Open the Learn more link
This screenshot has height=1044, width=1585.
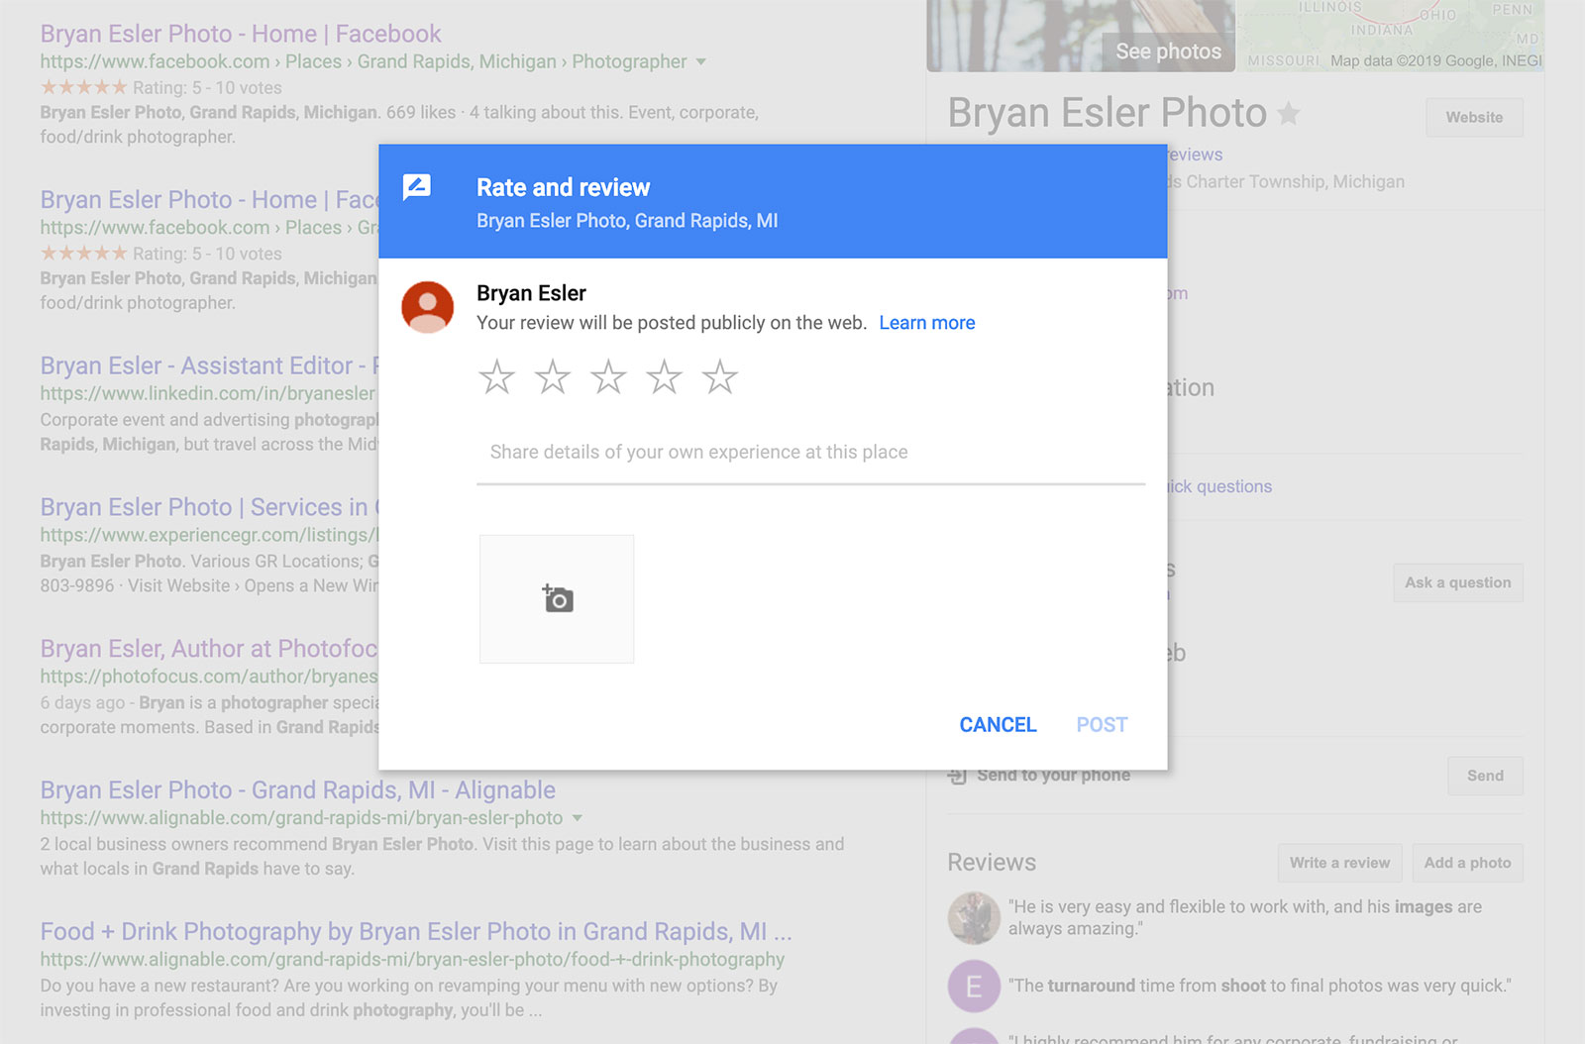(926, 323)
